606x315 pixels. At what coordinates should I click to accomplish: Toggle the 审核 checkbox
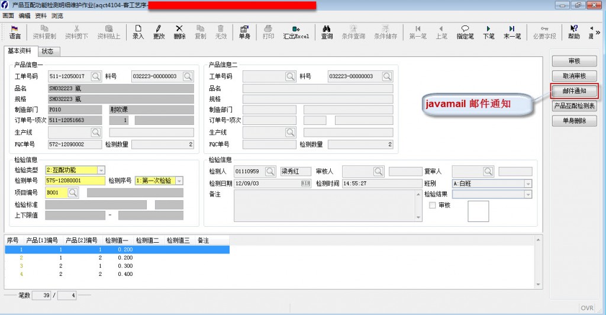coord(432,205)
